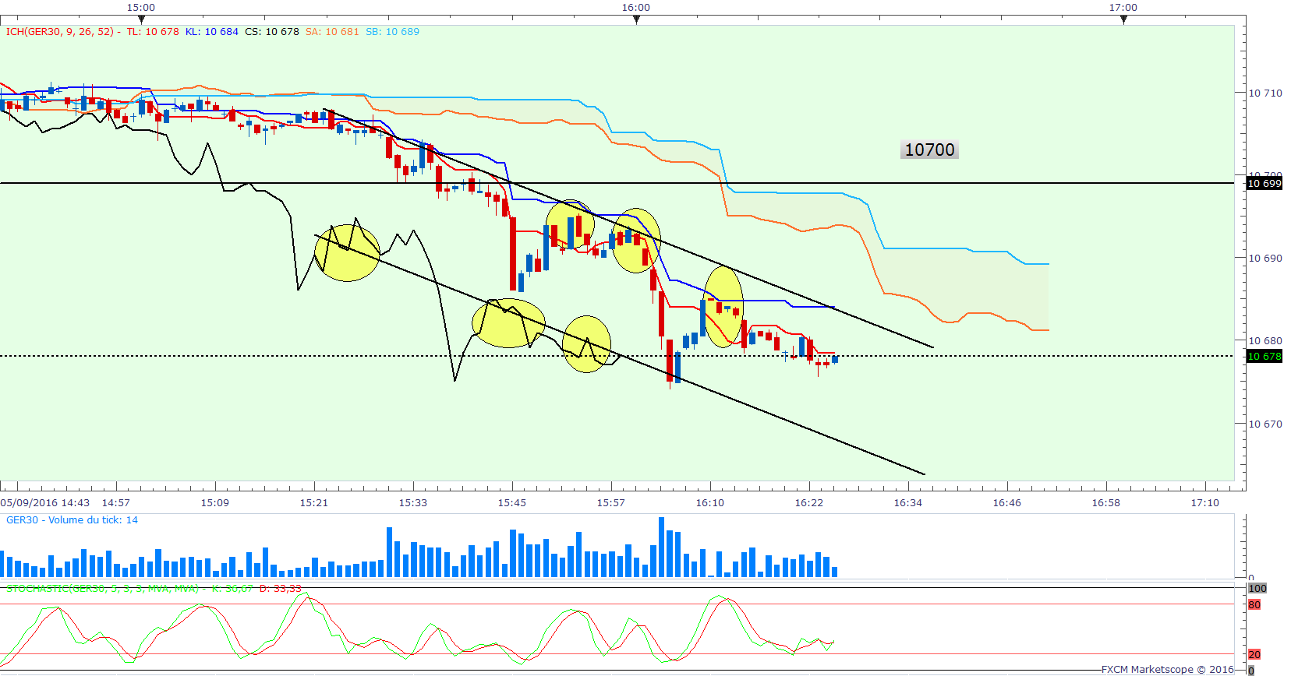Click the 16:46 time axis label
The height and width of the screenshot is (676, 1291).
point(1007,502)
